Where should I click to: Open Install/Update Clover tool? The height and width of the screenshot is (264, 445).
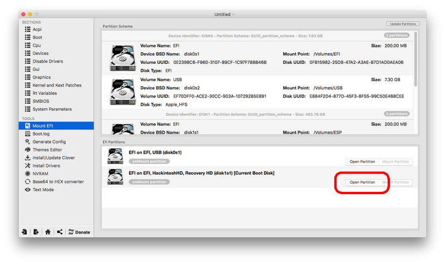pyautogui.click(x=53, y=158)
